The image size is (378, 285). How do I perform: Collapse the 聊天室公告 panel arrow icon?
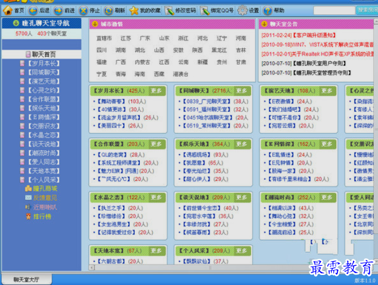point(264,23)
